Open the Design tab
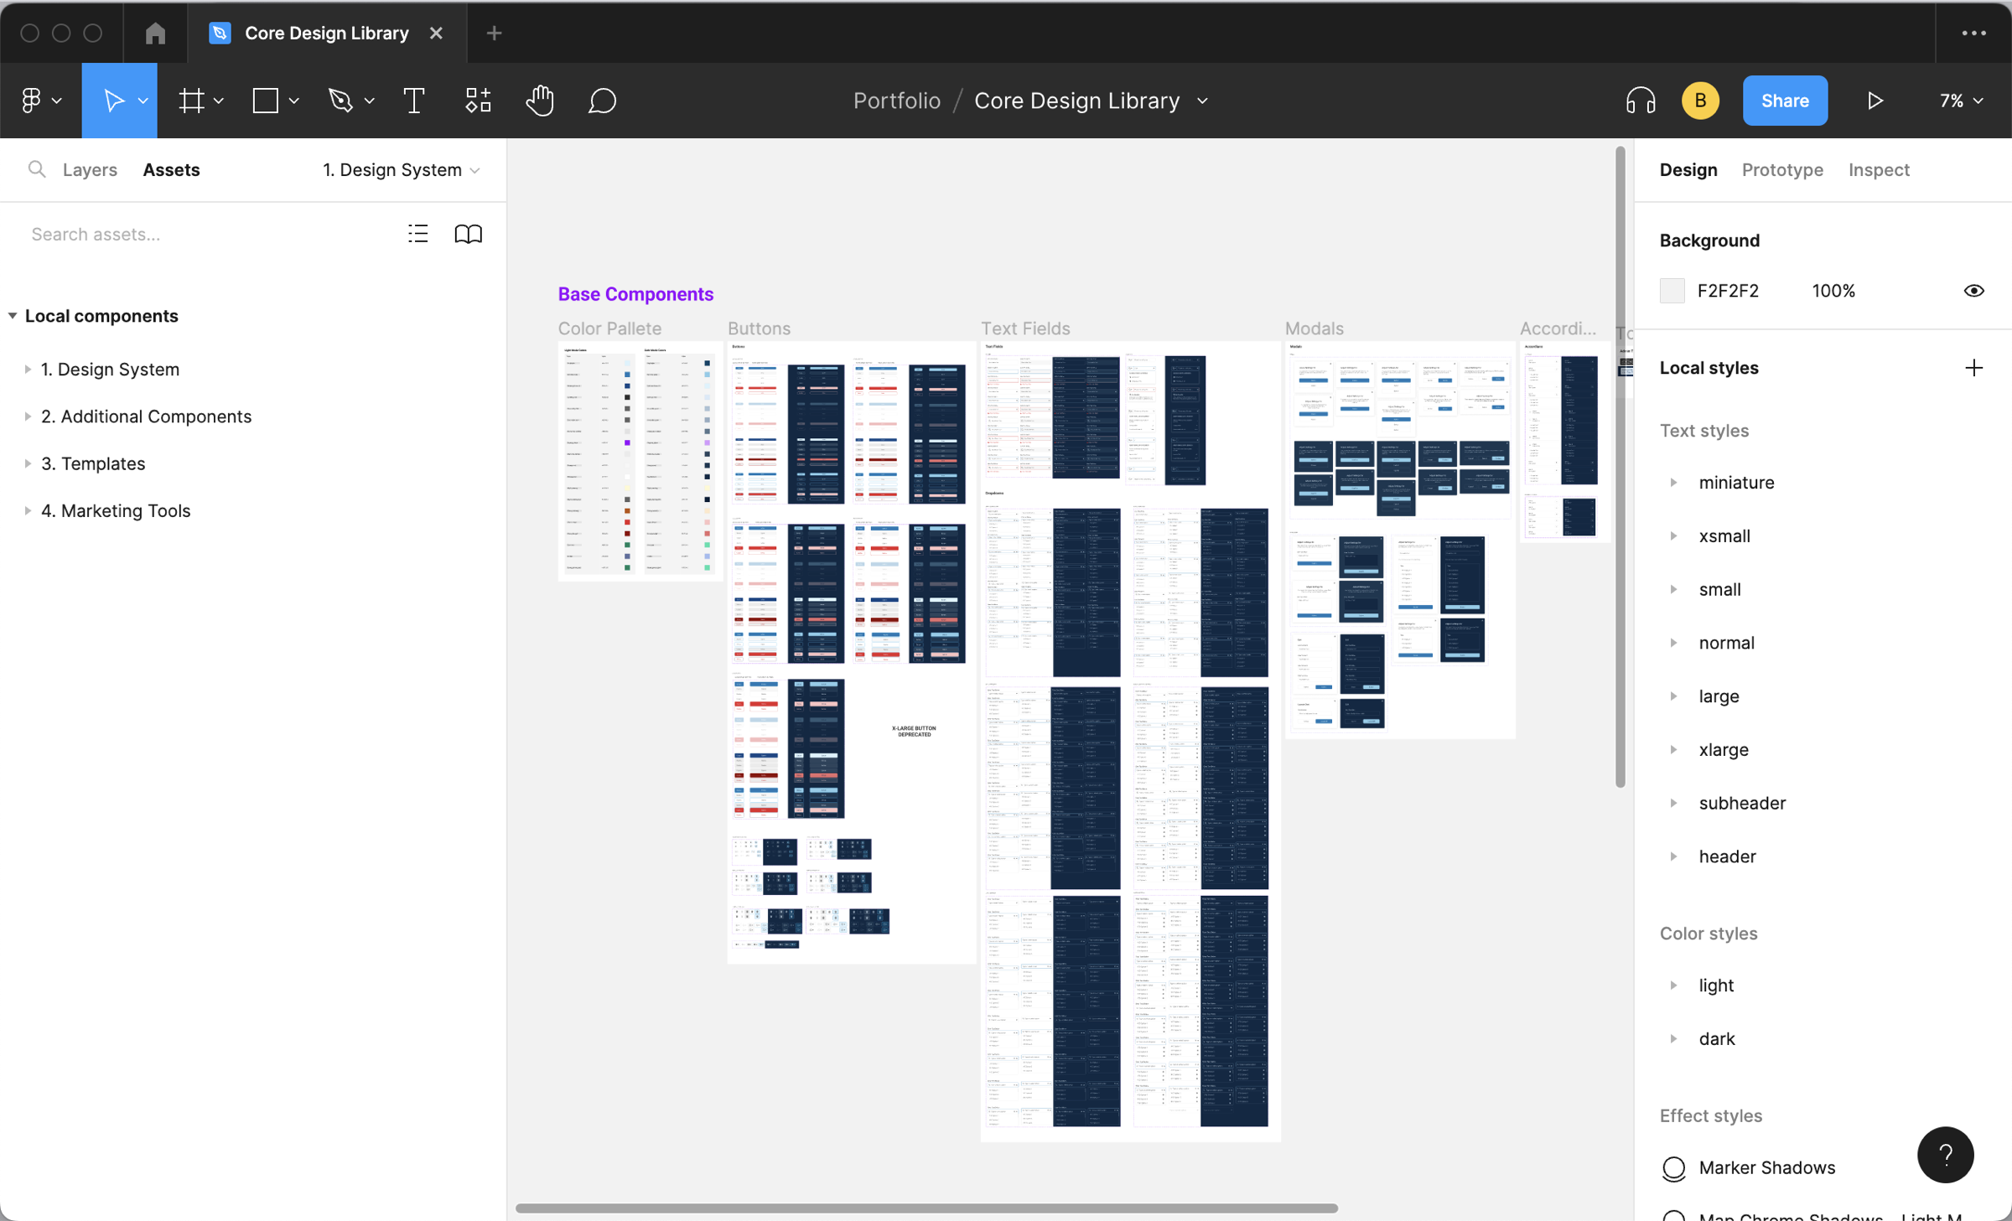2012x1221 pixels. 1688,169
